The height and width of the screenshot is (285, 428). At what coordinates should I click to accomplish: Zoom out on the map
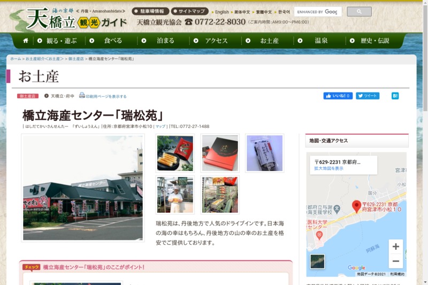coord(395,261)
